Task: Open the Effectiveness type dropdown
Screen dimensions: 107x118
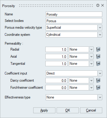Action: click(x=100, y=97)
